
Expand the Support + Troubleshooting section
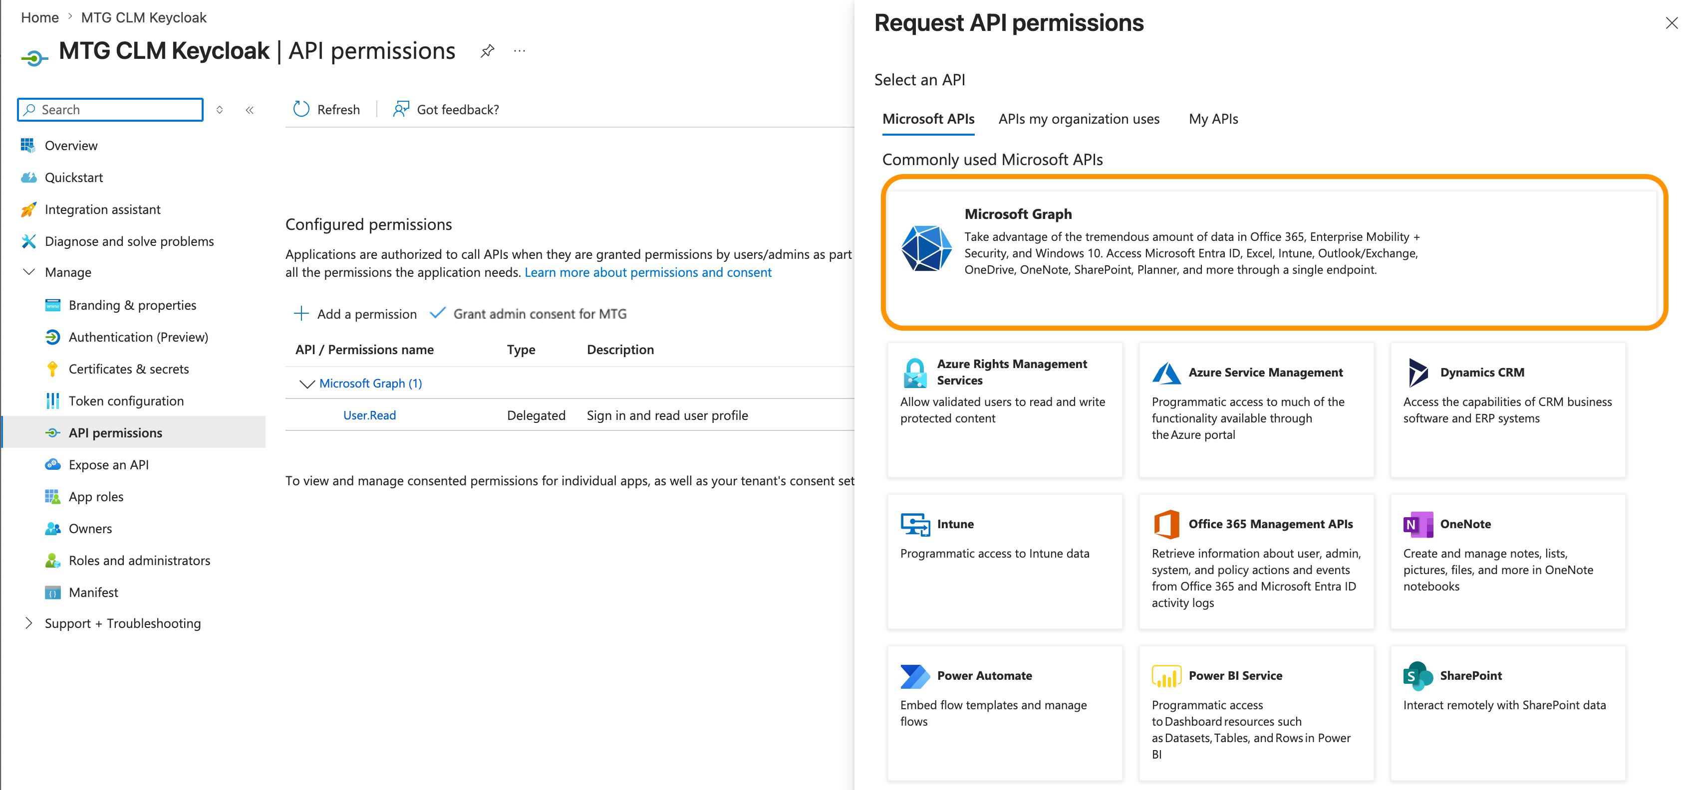tap(28, 623)
